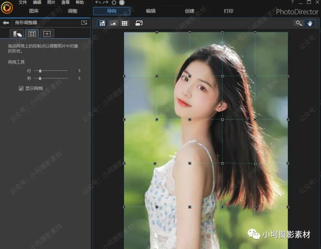
Task: Open the 照片 menu
Action: 52,3
